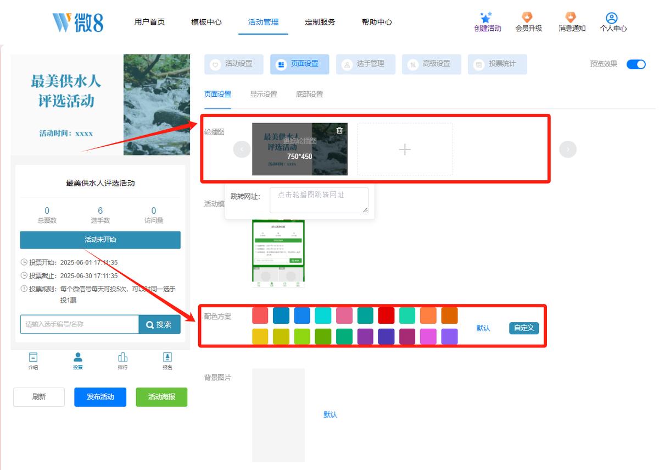Click the 选手数 count of 6
Viewport: 659px width, 470px height.
point(100,211)
